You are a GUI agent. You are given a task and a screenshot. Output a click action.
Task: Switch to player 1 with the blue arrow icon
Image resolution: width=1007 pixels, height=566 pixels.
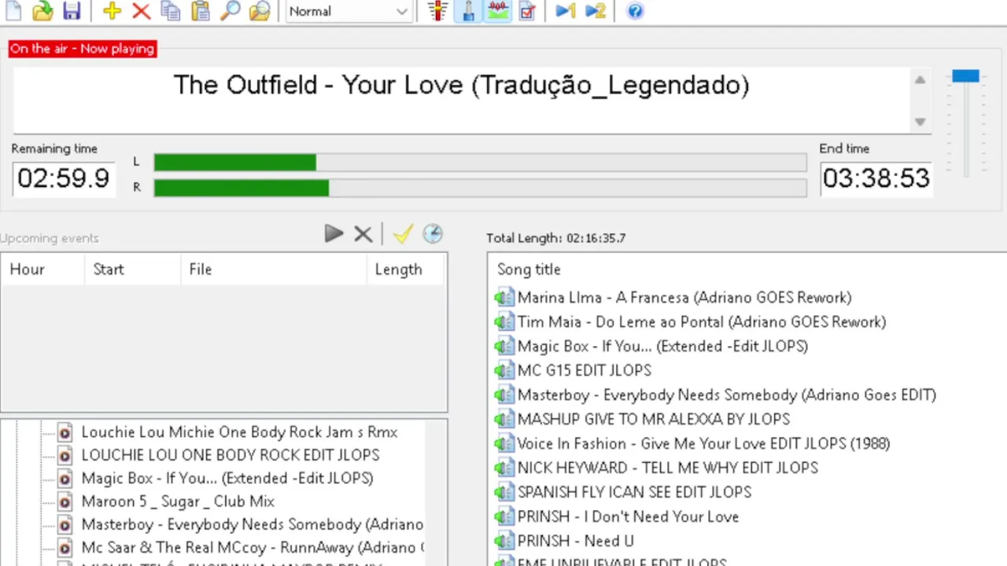565,11
